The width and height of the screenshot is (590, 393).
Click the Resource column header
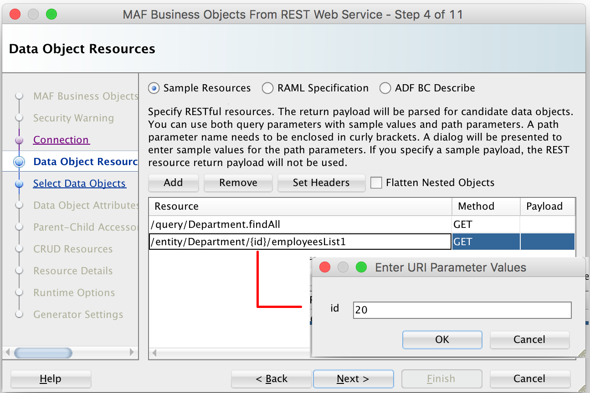click(300, 206)
